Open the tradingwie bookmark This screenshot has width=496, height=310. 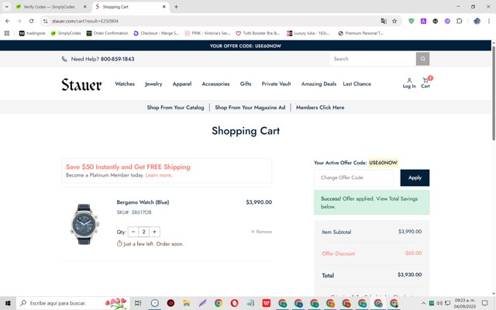pos(33,33)
